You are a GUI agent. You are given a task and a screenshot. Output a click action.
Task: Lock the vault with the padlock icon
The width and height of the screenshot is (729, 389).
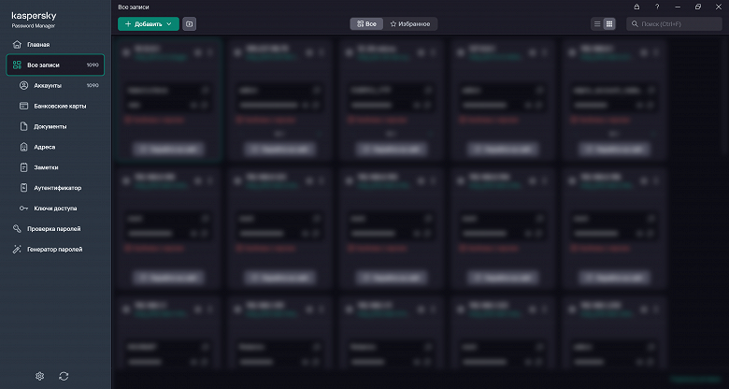[636, 7]
